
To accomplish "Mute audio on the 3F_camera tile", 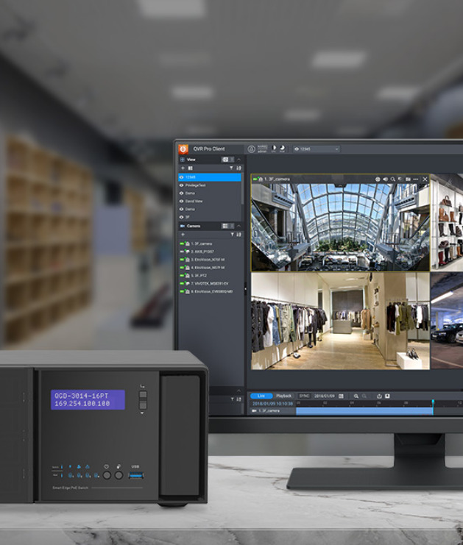I will click(x=385, y=179).
